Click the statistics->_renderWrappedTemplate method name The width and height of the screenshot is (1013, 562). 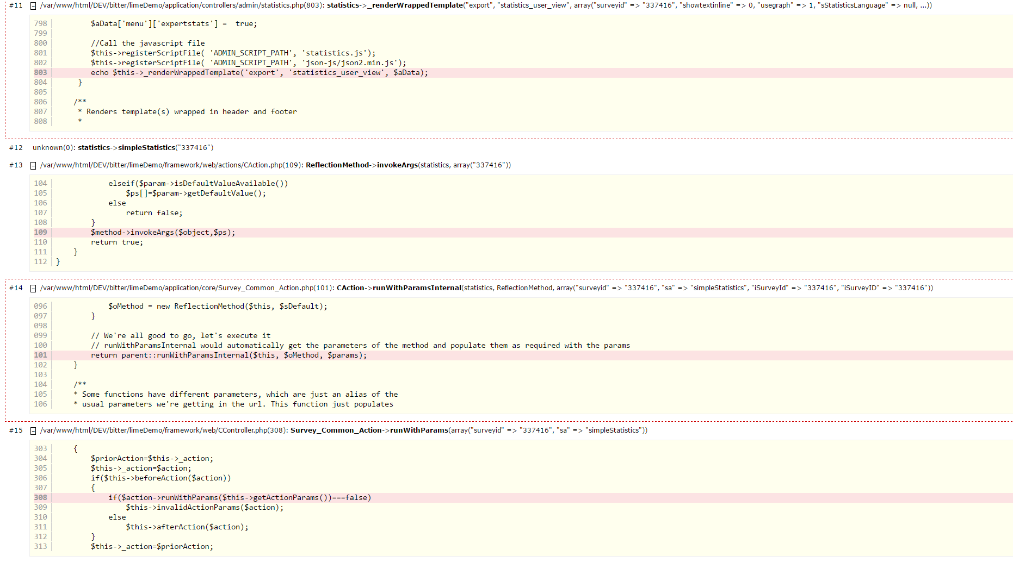[394, 5]
